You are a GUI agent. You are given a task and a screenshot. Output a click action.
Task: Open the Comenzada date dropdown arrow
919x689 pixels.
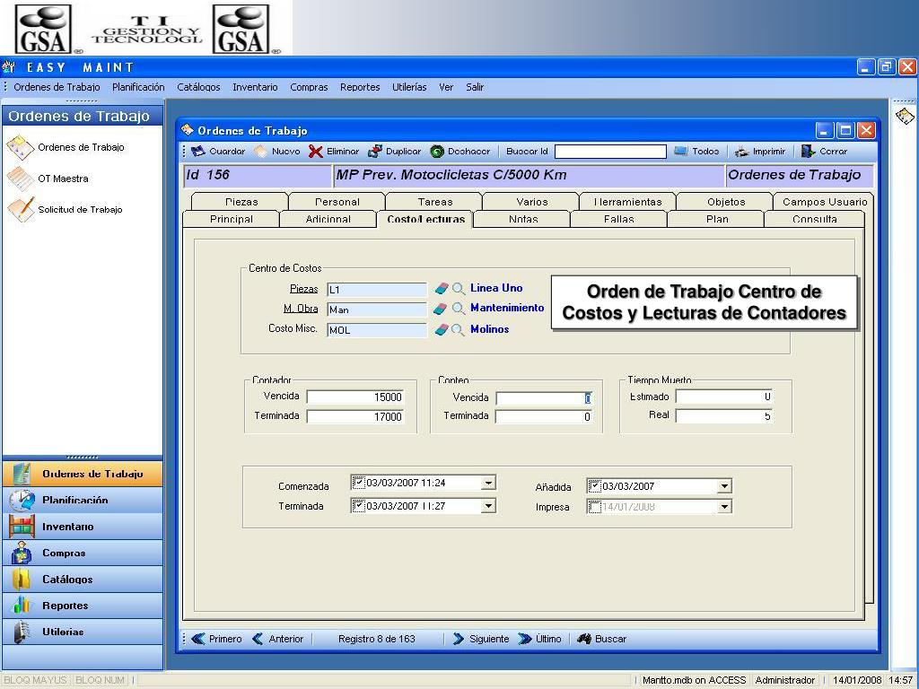click(488, 483)
